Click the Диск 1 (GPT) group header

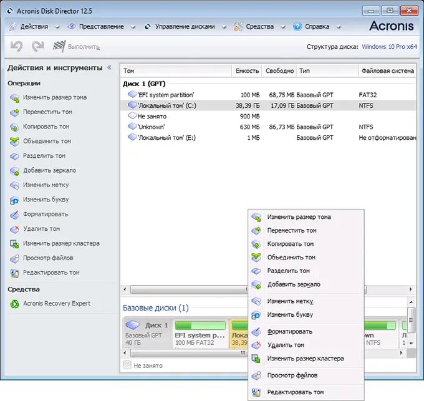click(x=144, y=84)
